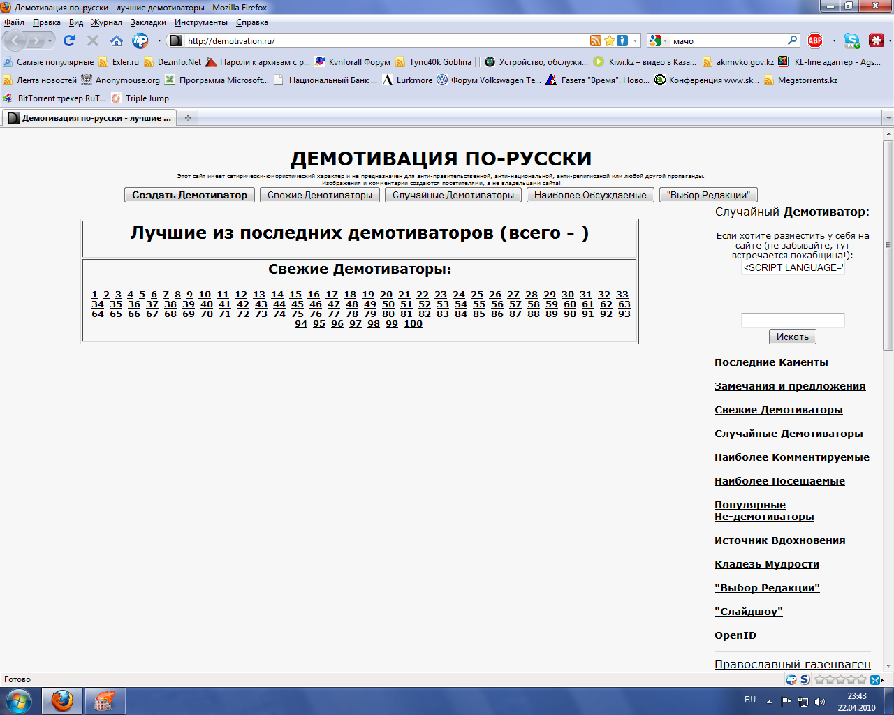Expand the address bar history dropdown

pos(635,40)
